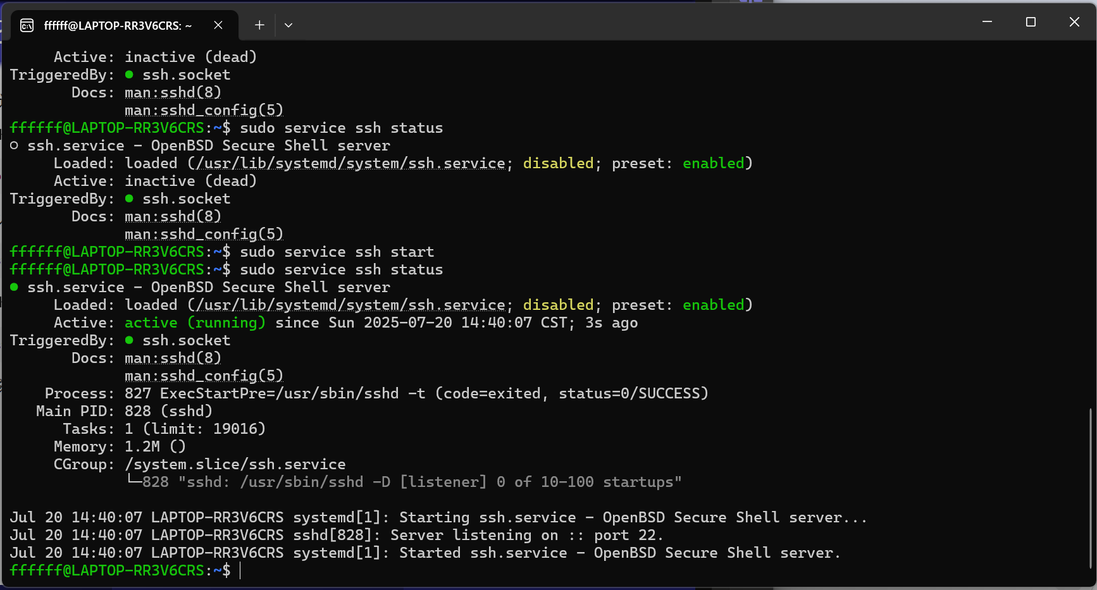
Task: Click the vertical scrollbar thumb
Action: click(1091, 487)
